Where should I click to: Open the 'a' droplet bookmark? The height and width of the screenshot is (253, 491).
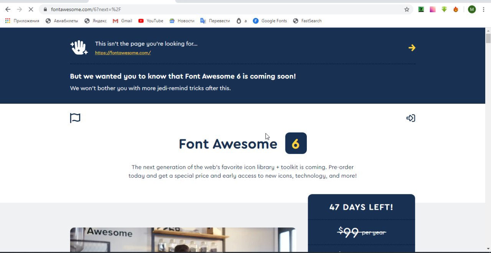(242, 21)
